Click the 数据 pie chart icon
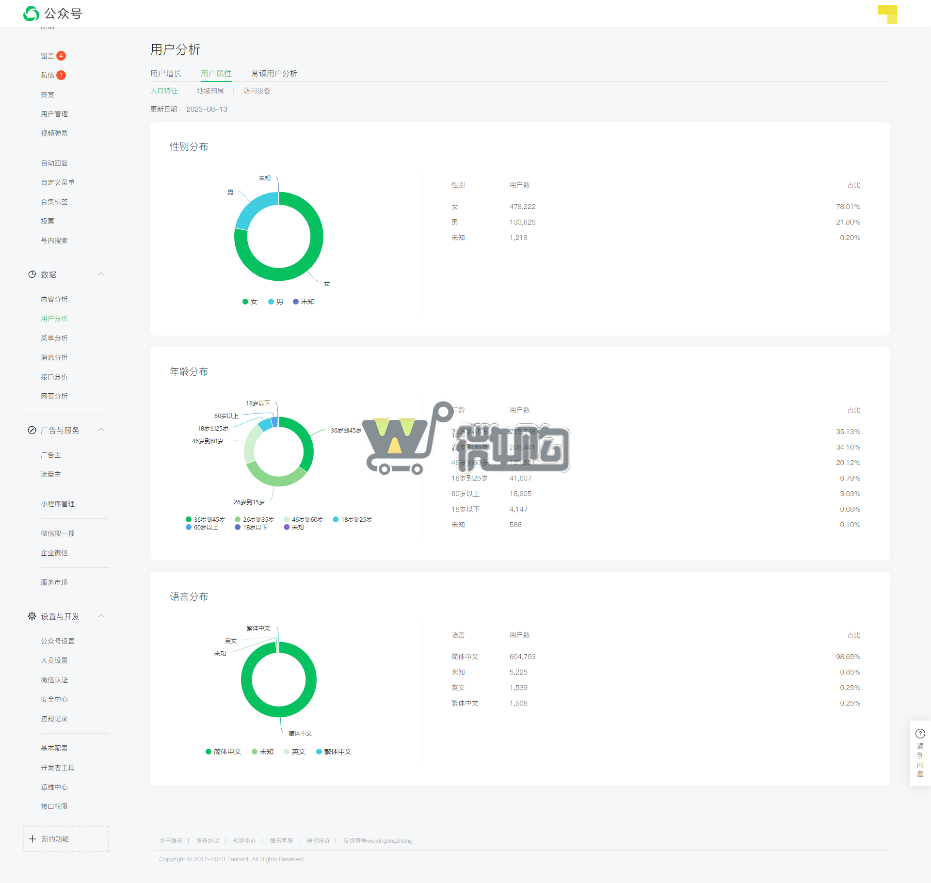Image resolution: width=931 pixels, height=883 pixels. click(32, 274)
